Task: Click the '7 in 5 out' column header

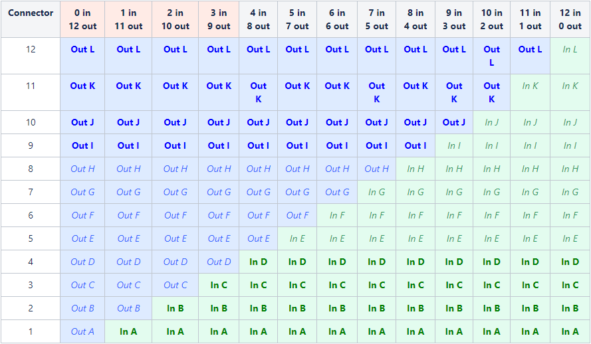Action: tap(376, 19)
